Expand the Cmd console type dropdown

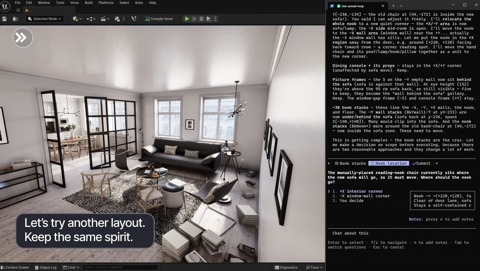pos(71,267)
